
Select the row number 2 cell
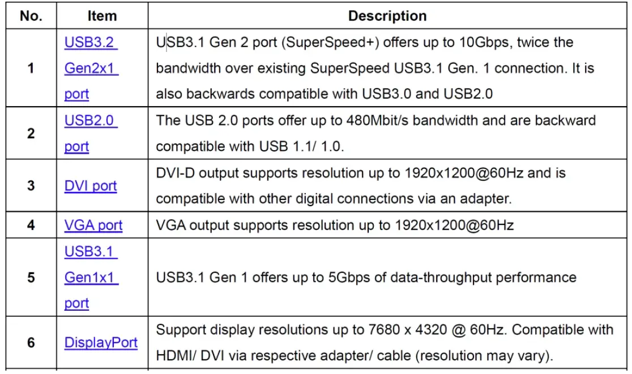click(31, 133)
